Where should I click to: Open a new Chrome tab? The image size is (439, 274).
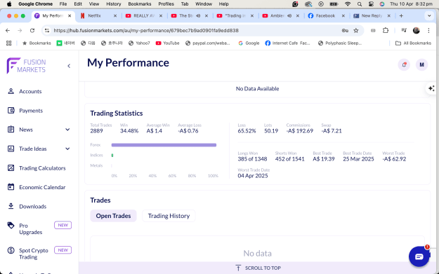pyautogui.click(x=401, y=15)
